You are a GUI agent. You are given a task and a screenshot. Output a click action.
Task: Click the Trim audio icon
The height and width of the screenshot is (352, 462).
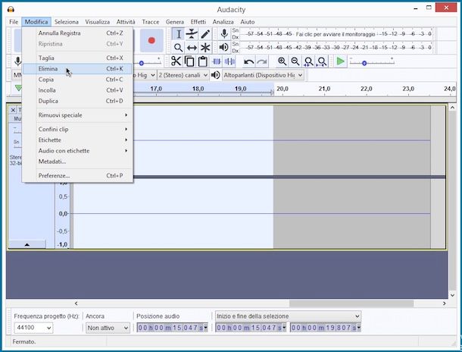pos(217,61)
